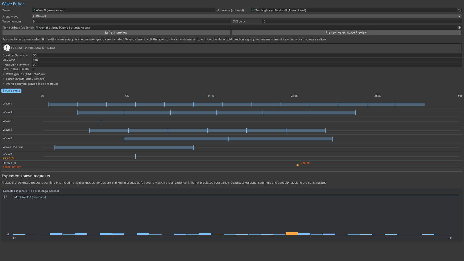Click the Hordes (1) lane label
This screenshot has height=261, width=464.
click(9, 163)
